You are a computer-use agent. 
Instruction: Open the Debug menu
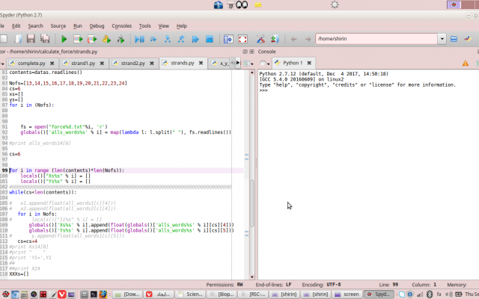(x=97, y=26)
